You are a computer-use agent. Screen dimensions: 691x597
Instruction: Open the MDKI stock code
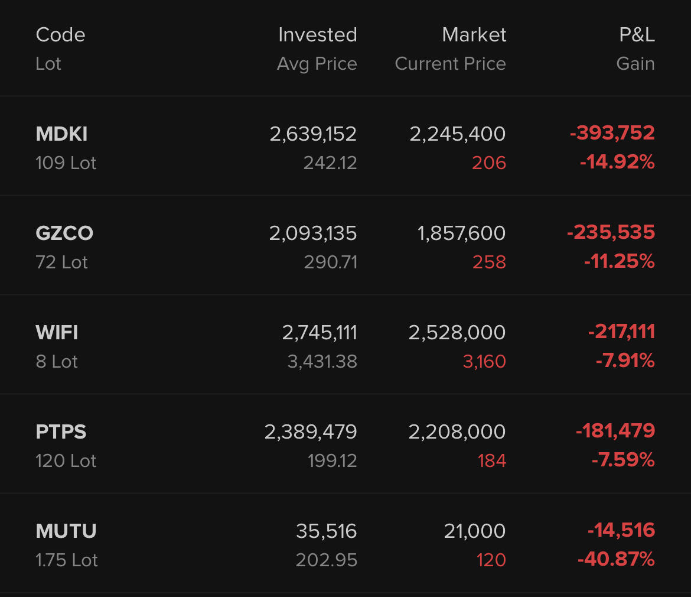(x=61, y=134)
